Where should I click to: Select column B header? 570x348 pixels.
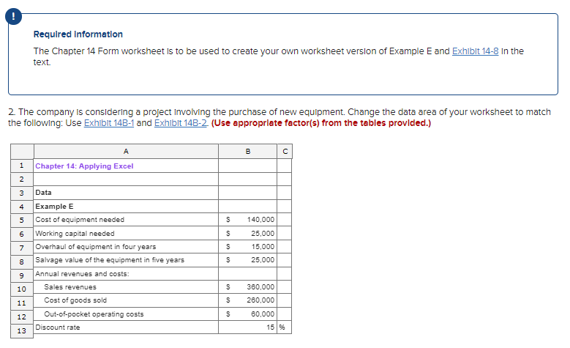(247, 152)
